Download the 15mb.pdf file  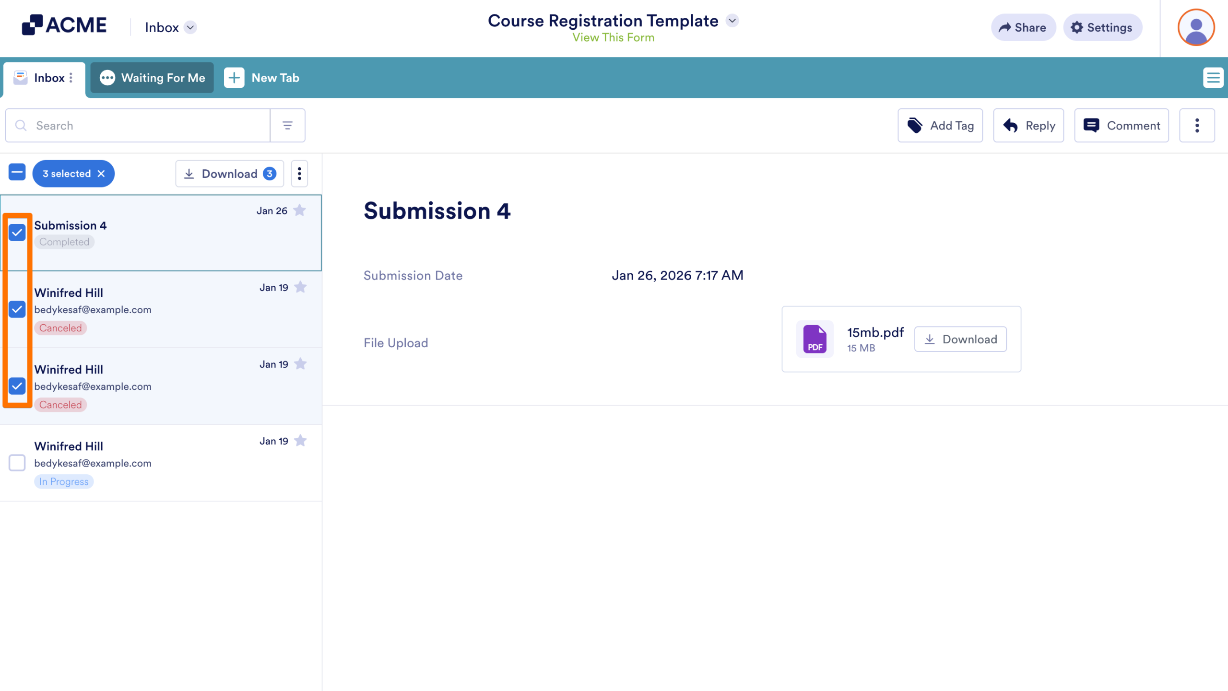(960, 339)
